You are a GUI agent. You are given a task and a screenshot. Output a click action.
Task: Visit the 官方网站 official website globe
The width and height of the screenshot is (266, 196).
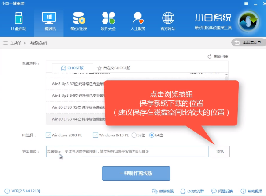168,21
